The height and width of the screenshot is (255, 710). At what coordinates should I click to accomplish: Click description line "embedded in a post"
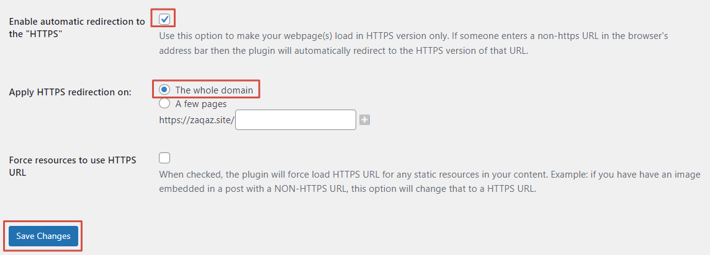(x=348, y=189)
